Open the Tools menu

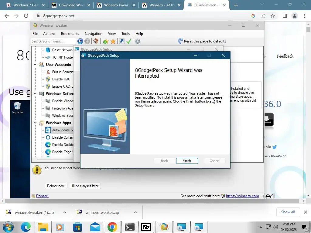125,33
